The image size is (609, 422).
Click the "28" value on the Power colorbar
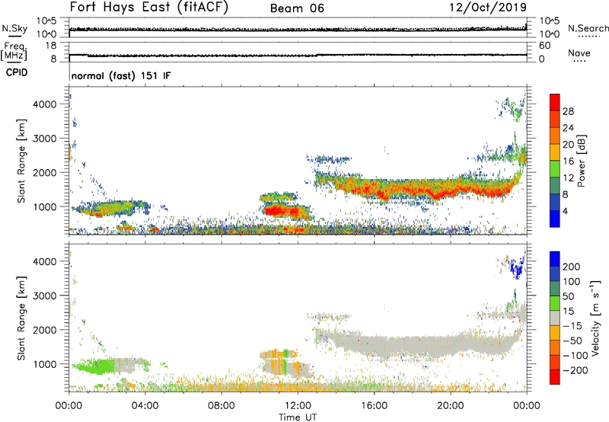click(x=568, y=111)
